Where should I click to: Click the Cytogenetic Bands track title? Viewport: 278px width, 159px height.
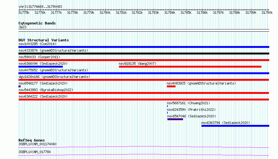37,23
